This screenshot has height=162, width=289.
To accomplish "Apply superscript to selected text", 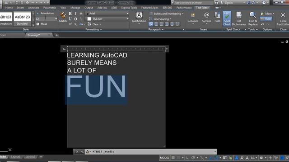I will (70, 24).
